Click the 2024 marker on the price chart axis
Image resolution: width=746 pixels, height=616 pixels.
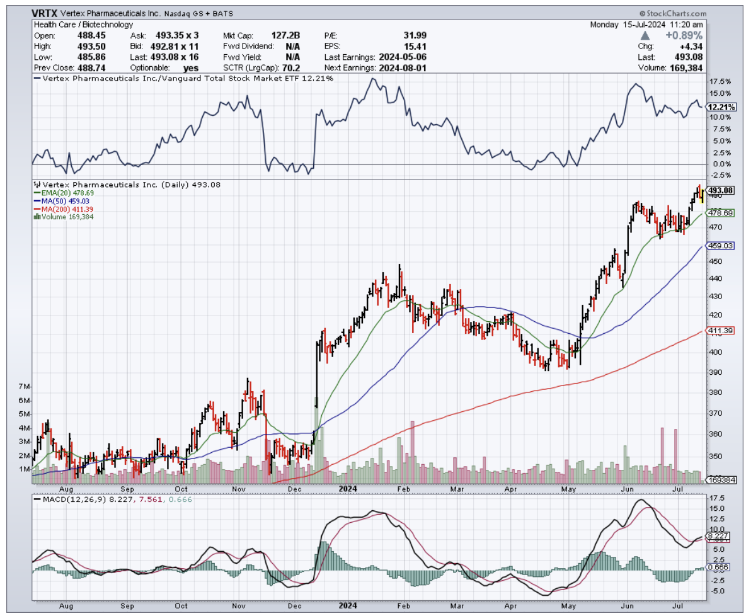point(347,488)
